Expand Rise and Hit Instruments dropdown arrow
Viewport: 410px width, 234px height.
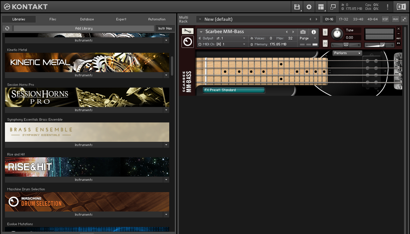pos(166,180)
